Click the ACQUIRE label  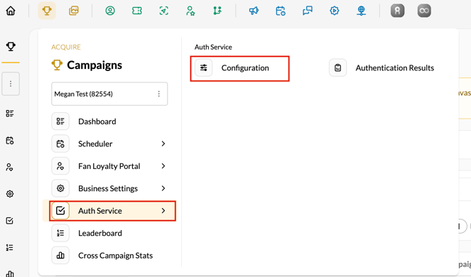click(x=66, y=47)
